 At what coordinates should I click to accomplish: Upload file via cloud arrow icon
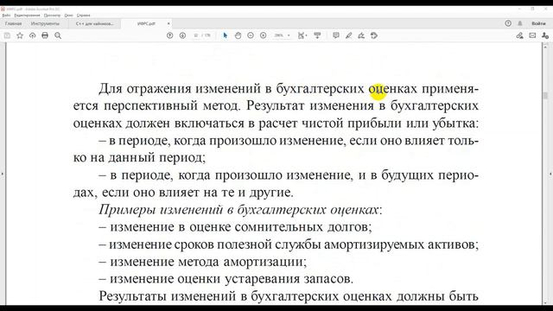(33, 35)
